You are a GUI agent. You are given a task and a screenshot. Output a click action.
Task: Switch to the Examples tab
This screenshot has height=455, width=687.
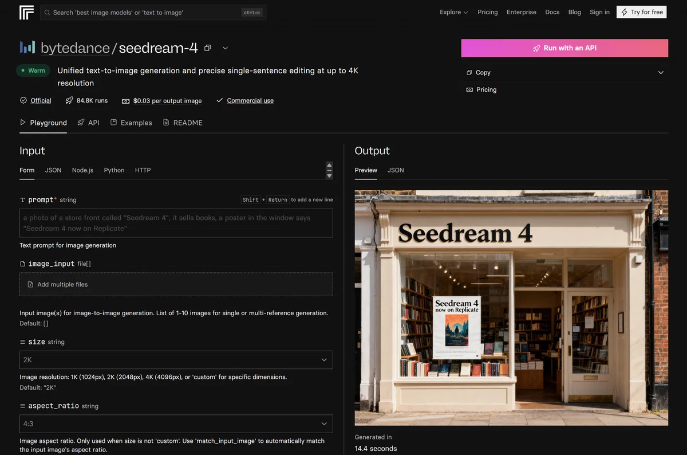[x=131, y=123]
